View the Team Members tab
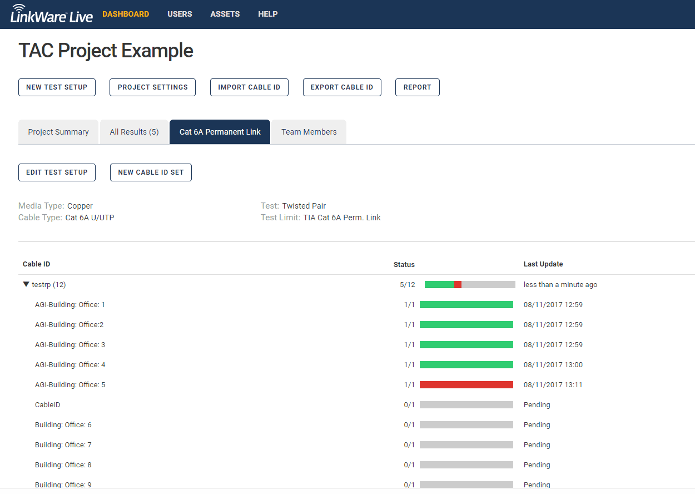The width and height of the screenshot is (695, 494). point(309,132)
